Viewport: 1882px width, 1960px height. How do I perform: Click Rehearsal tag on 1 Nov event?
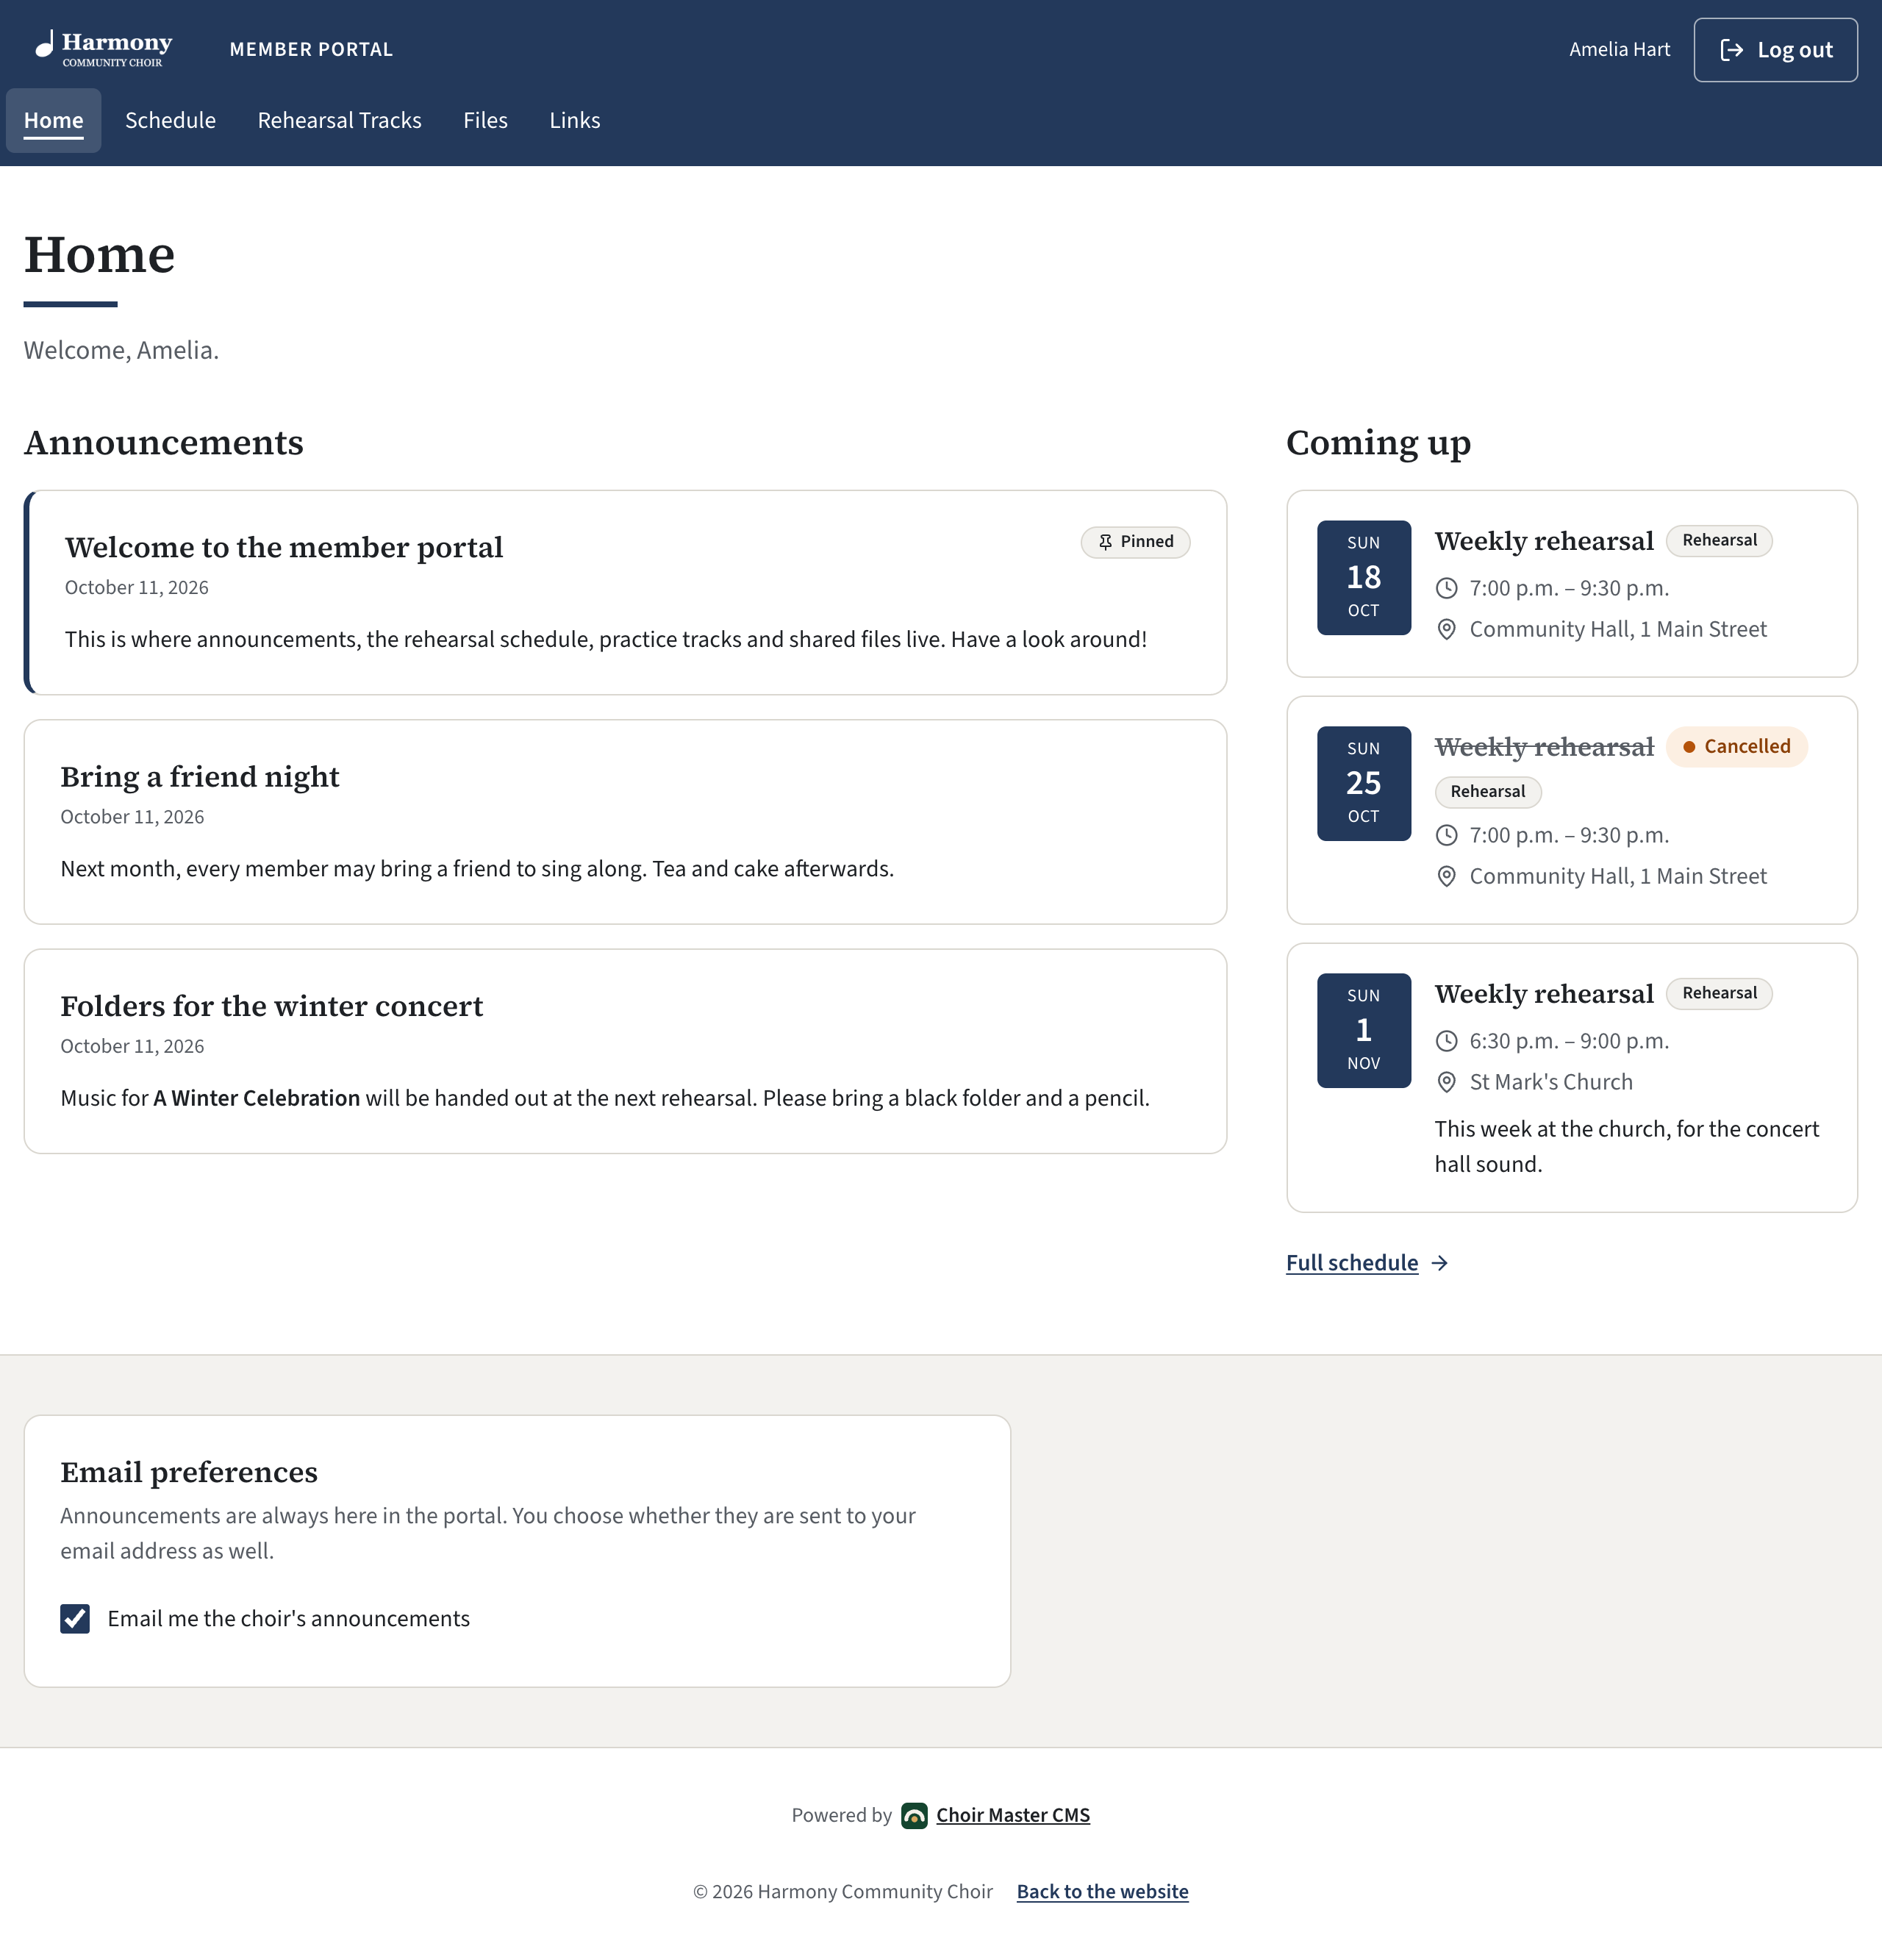1719,994
